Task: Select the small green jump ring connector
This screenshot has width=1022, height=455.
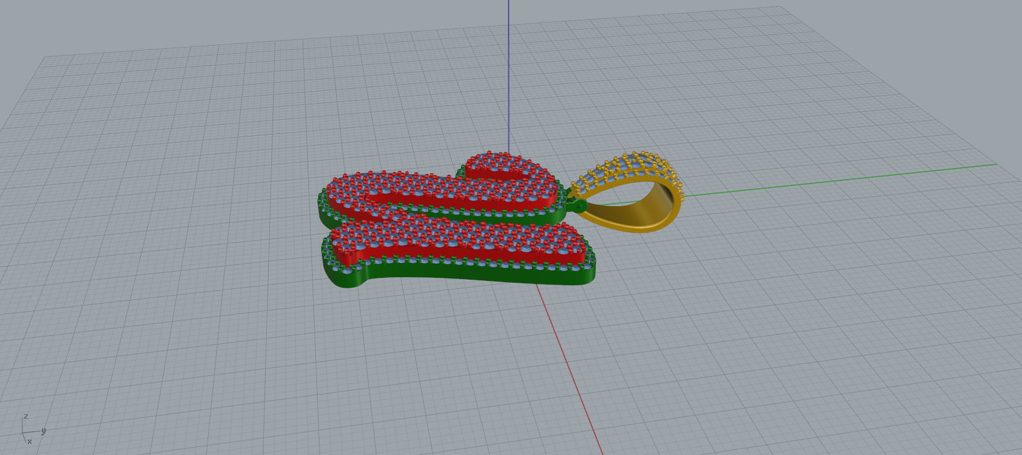Action: (579, 206)
